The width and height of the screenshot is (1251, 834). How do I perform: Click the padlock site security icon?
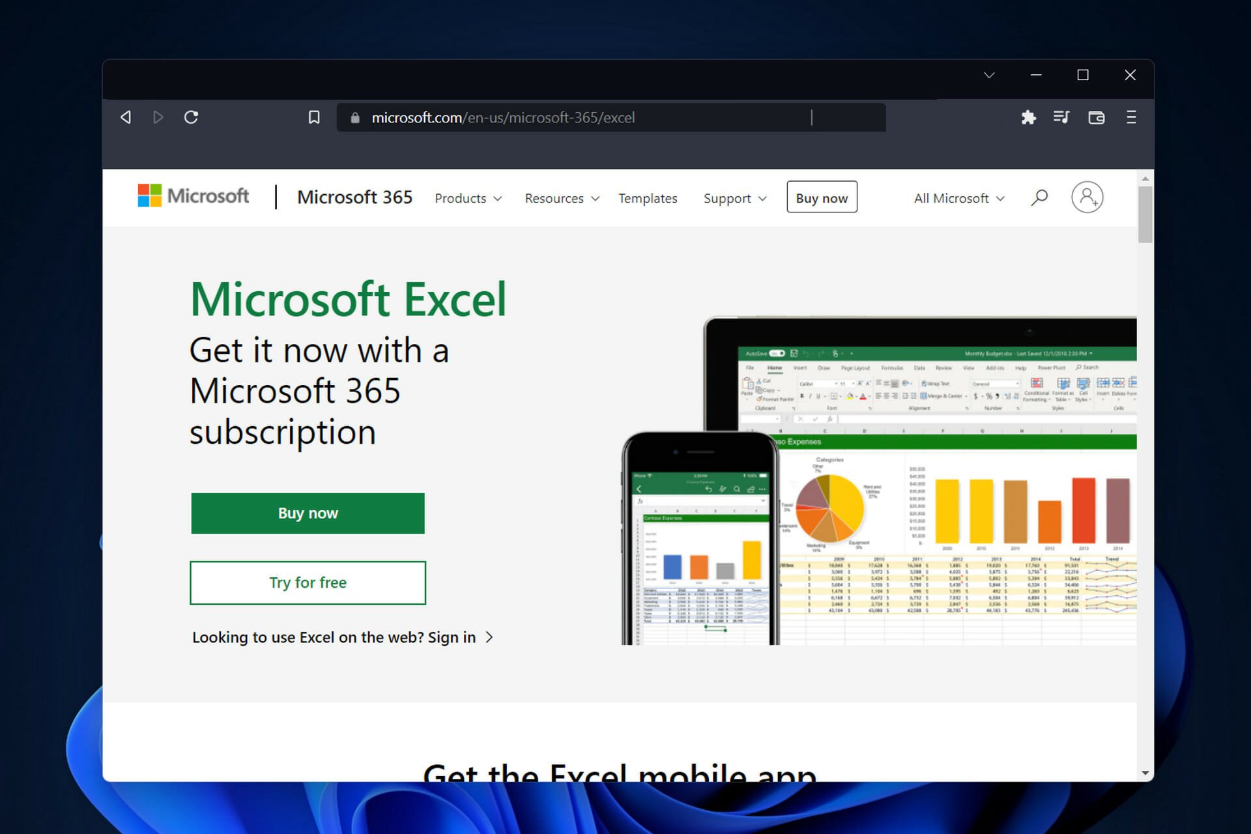click(x=355, y=117)
